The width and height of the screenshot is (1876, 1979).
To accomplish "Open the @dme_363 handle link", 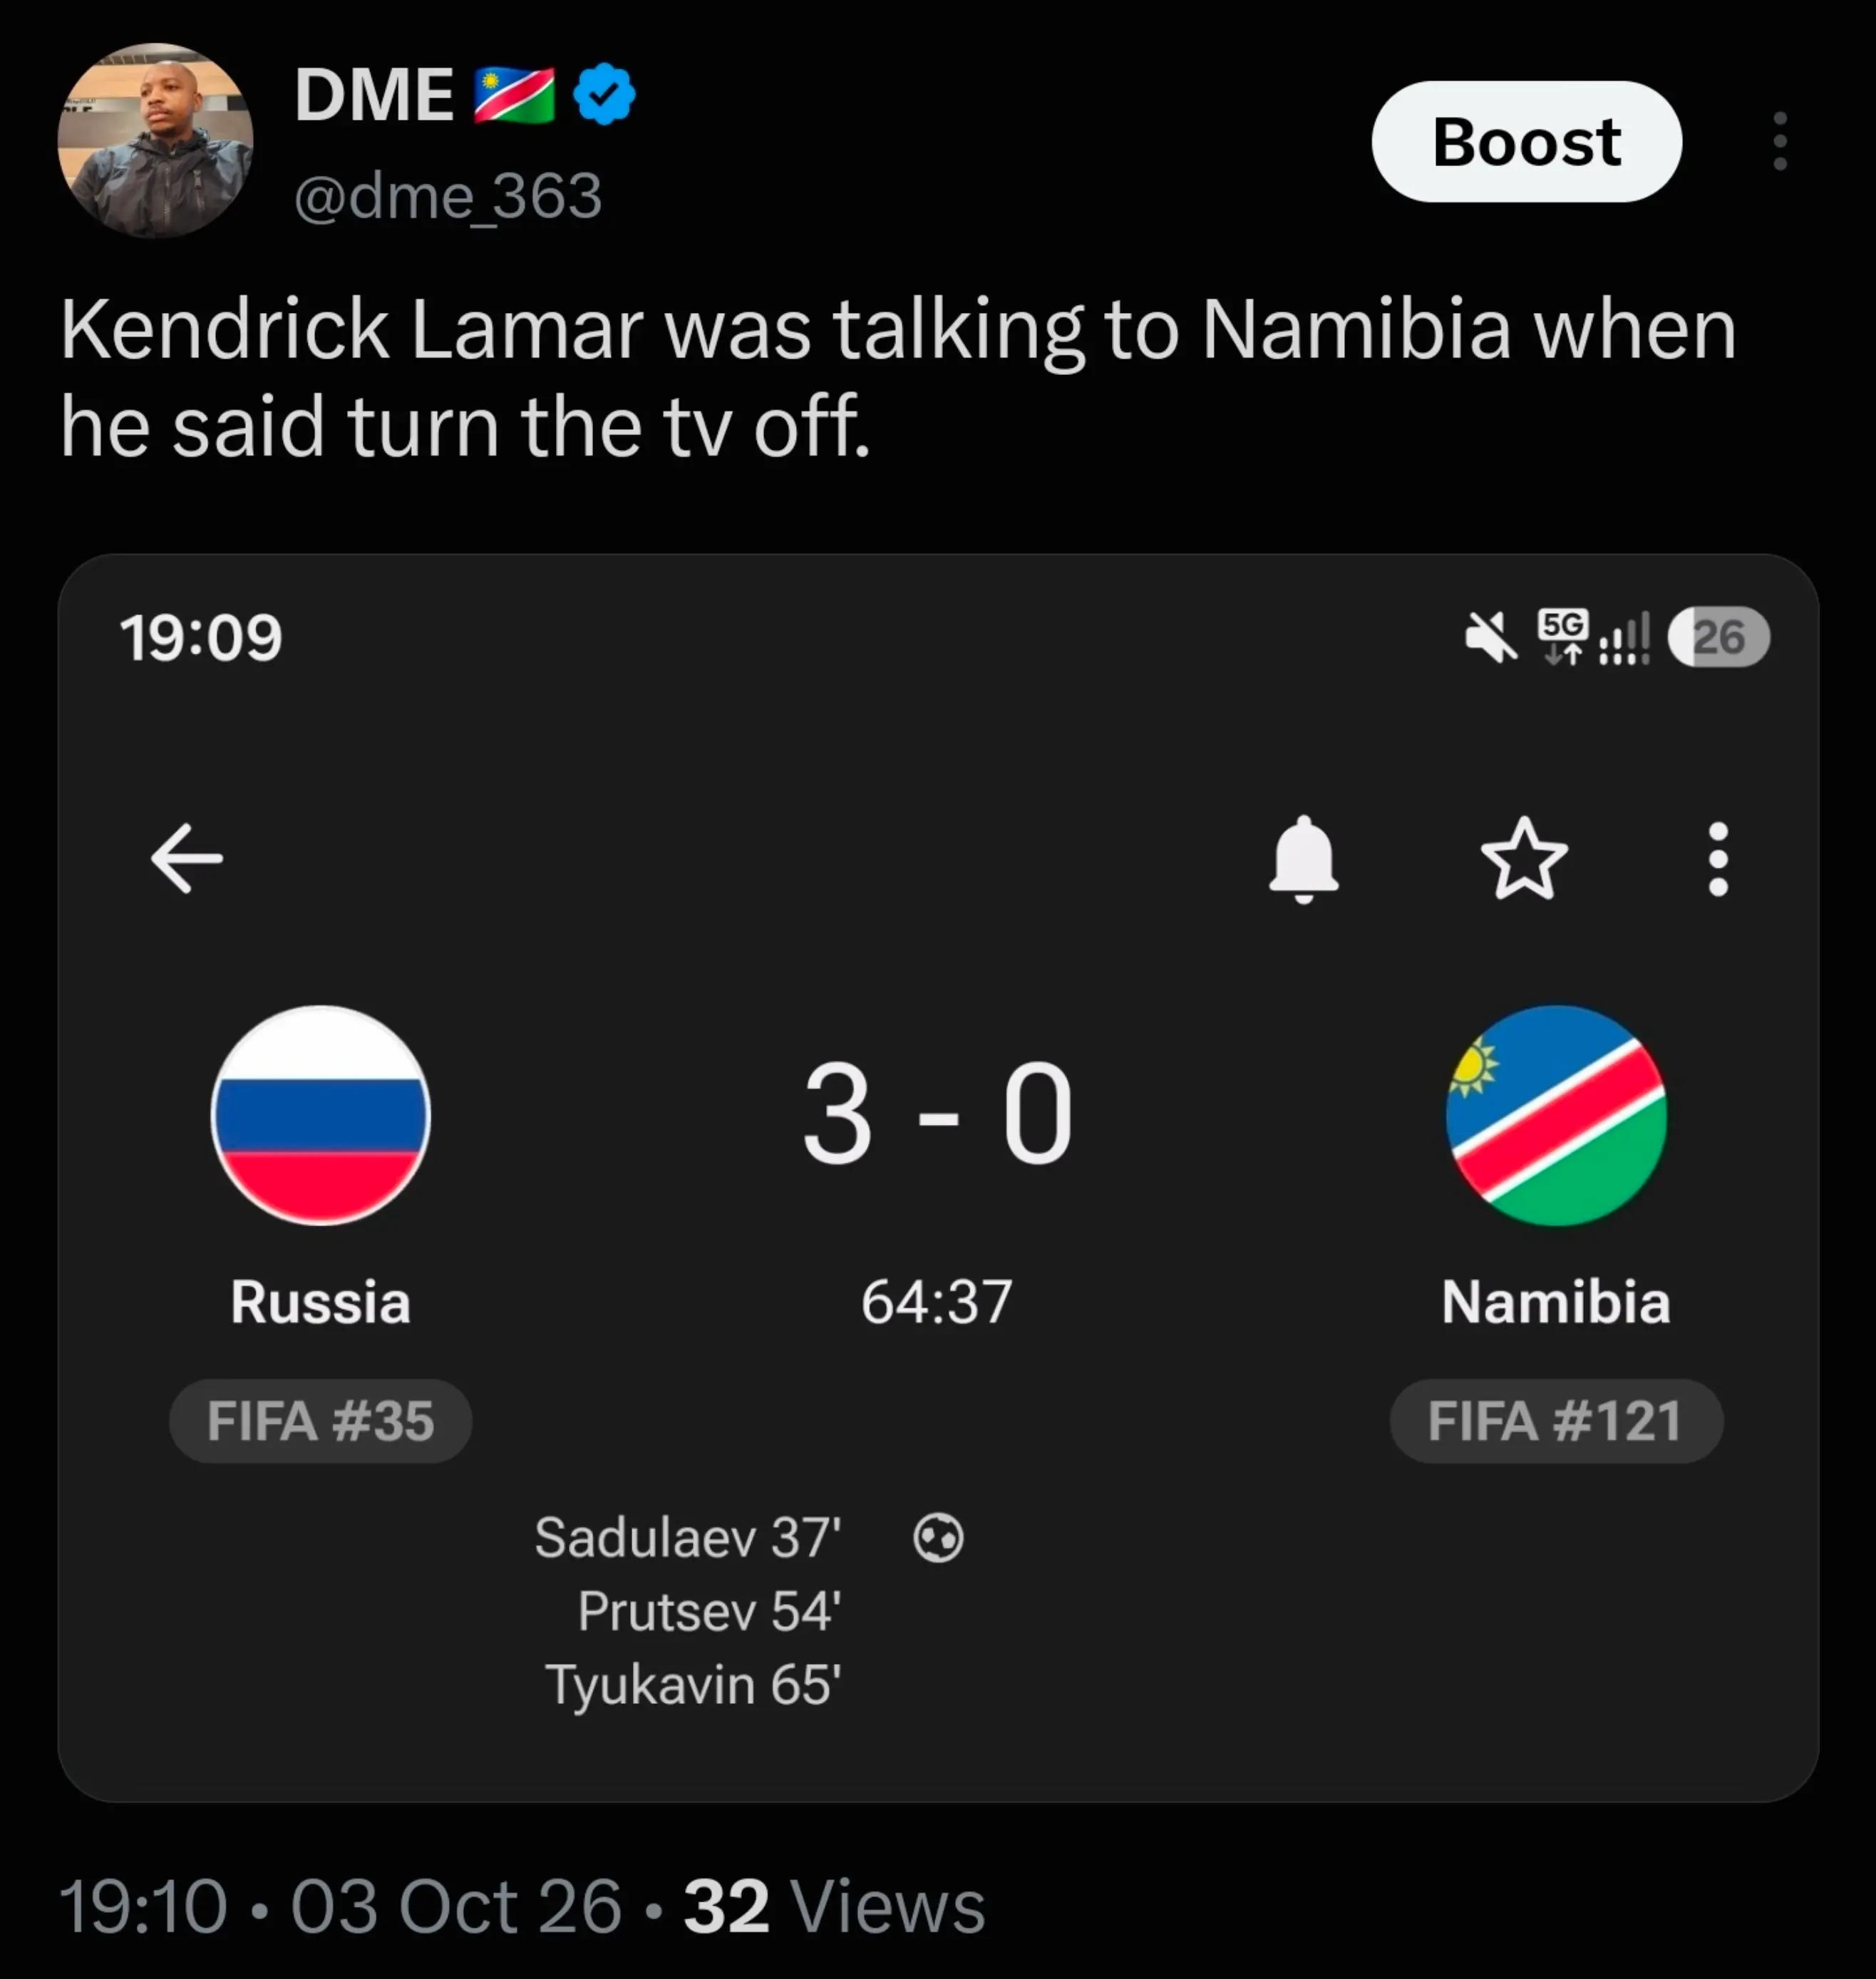I will pos(448,195).
